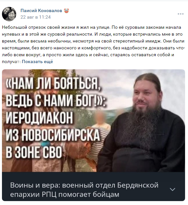Click the В ЗОНЕ СВО caption on the image
Screen dimensions: 188x205
34,152
